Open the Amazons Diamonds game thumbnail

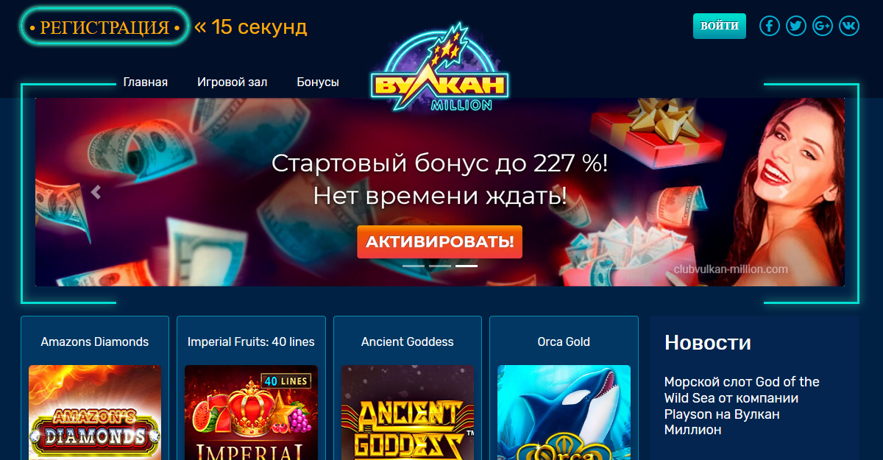pos(95,412)
